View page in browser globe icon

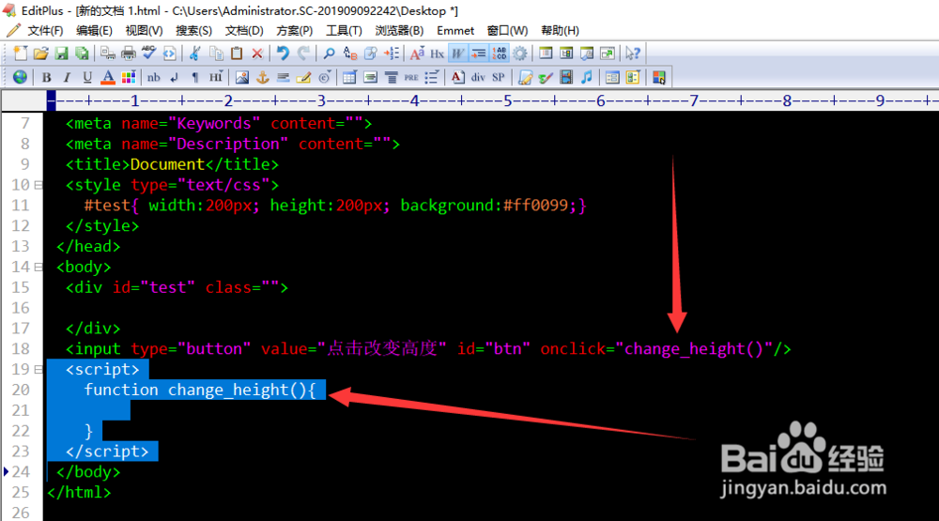tap(20, 77)
